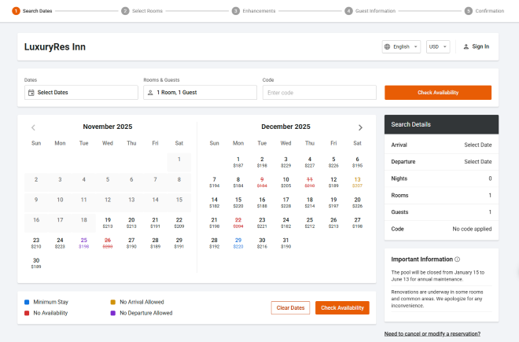Select December 19 priced $197
Viewport: 519px width, 342px height.
[x=333, y=203]
